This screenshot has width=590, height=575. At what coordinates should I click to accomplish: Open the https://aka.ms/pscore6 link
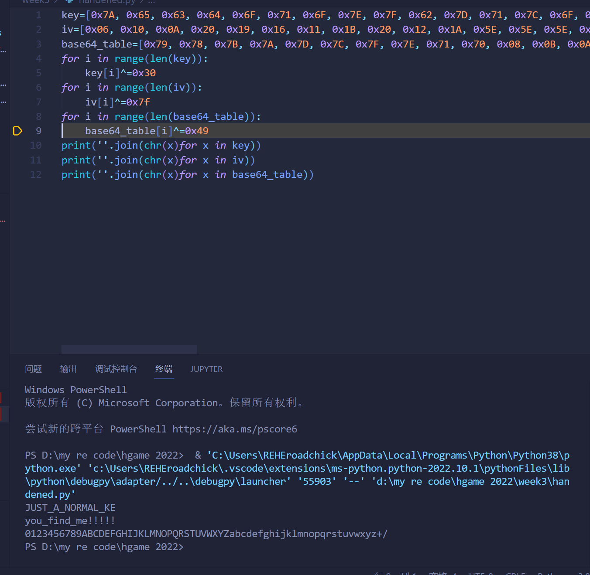(235, 429)
